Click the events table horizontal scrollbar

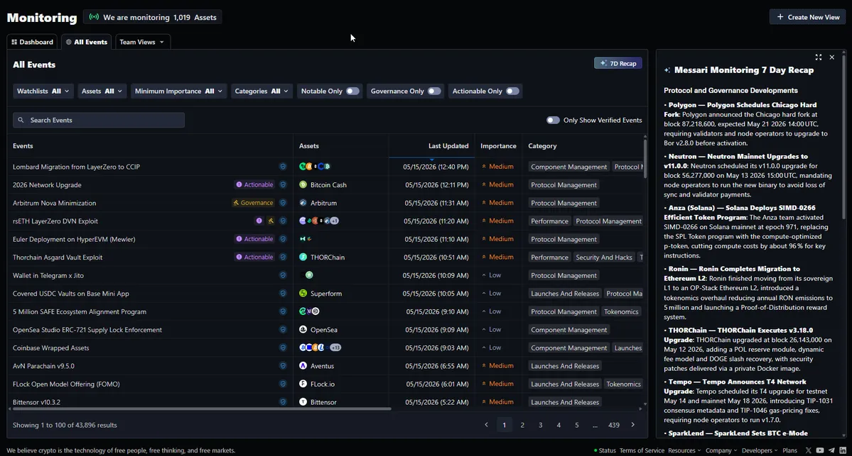[201, 408]
